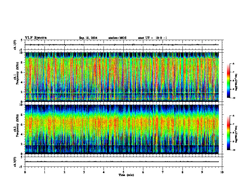
Task: Click the start UT time text
Action: coord(152,38)
